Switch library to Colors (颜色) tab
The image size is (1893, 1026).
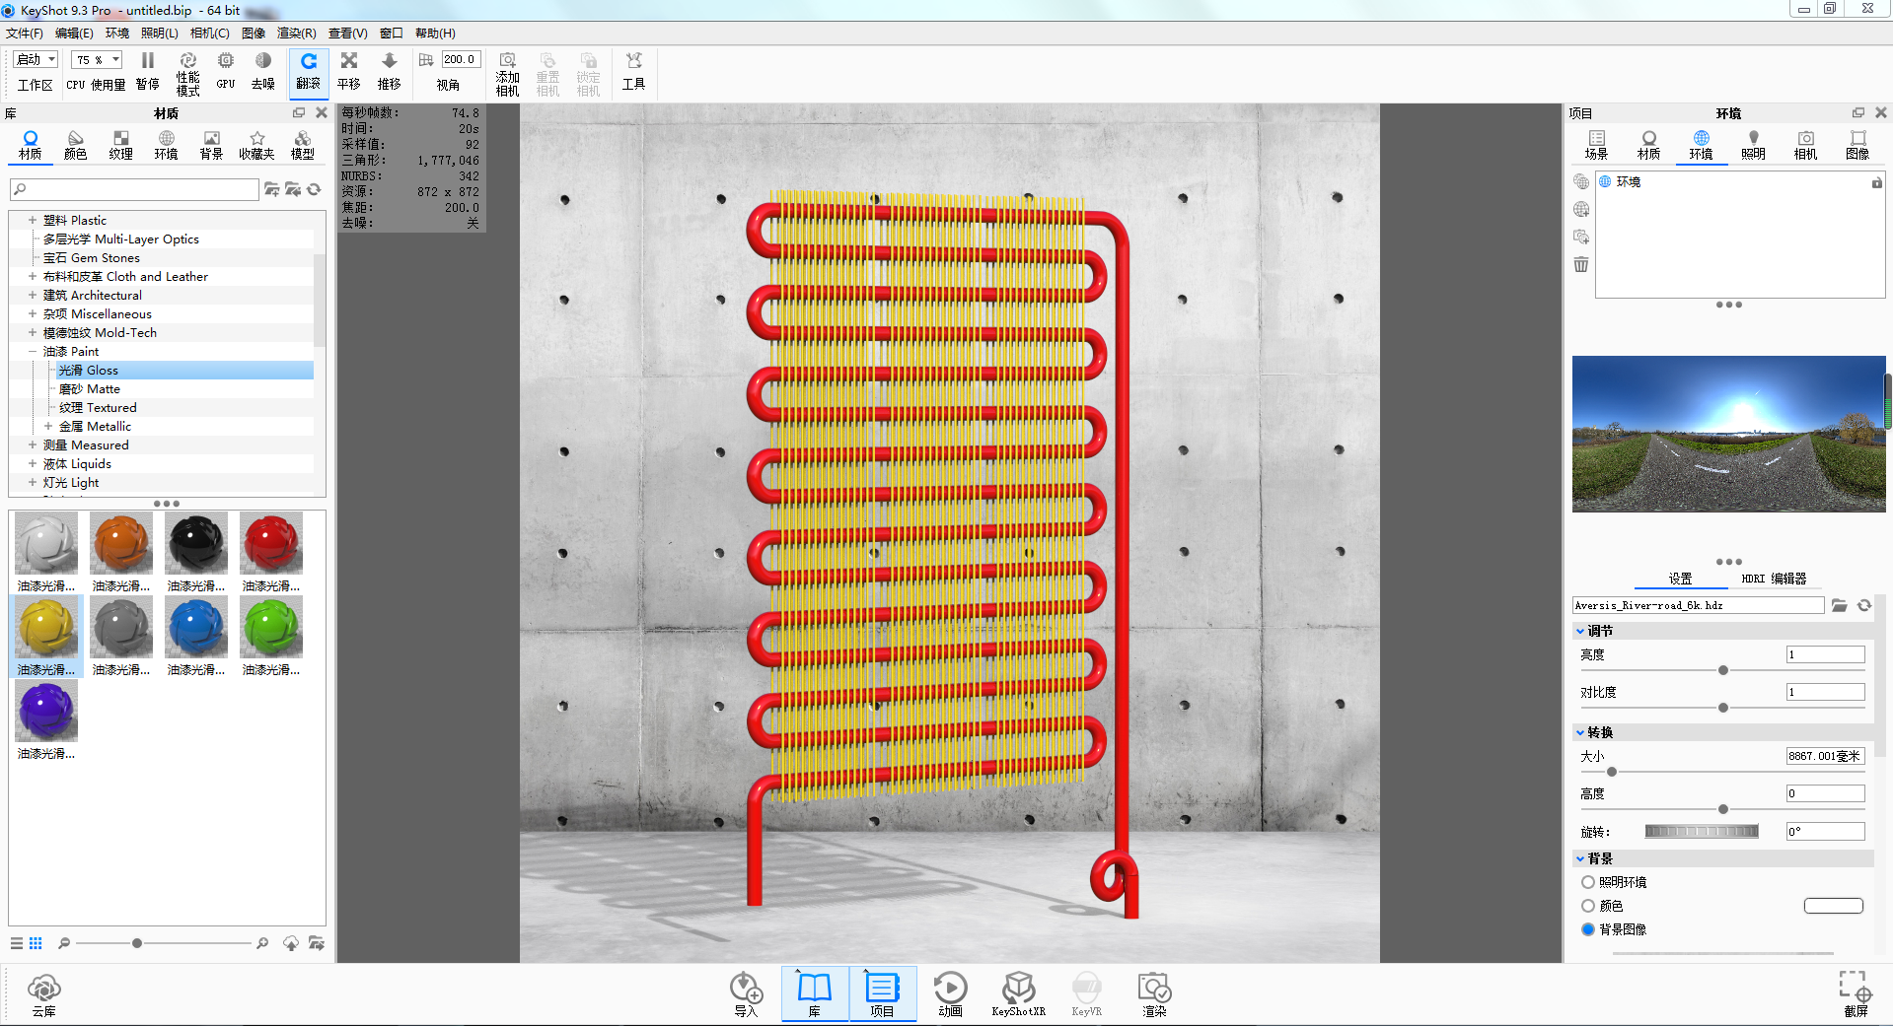coord(76,145)
